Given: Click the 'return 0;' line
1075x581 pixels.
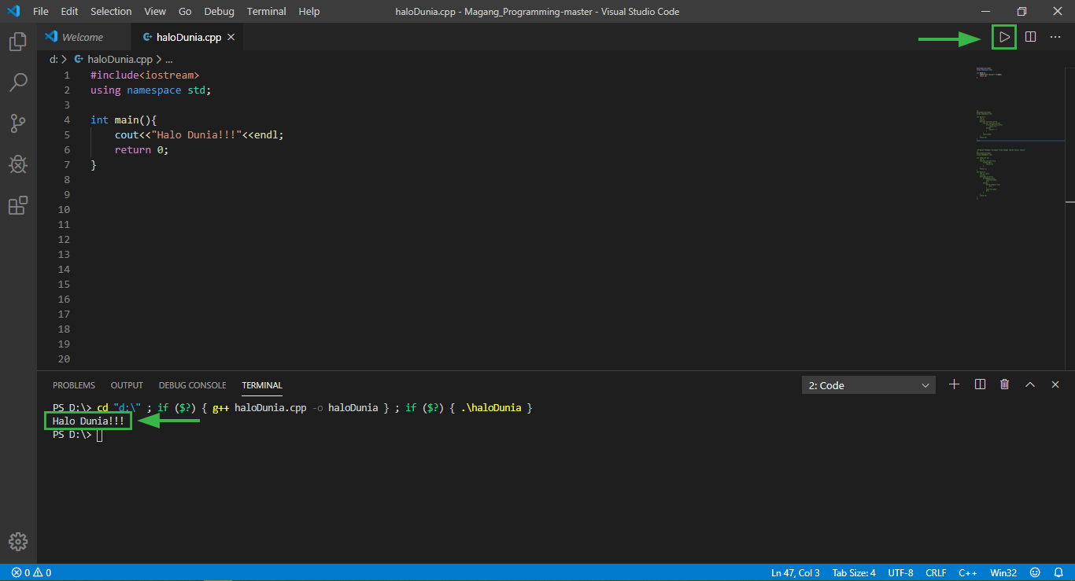Looking at the screenshot, I should tap(142, 149).
